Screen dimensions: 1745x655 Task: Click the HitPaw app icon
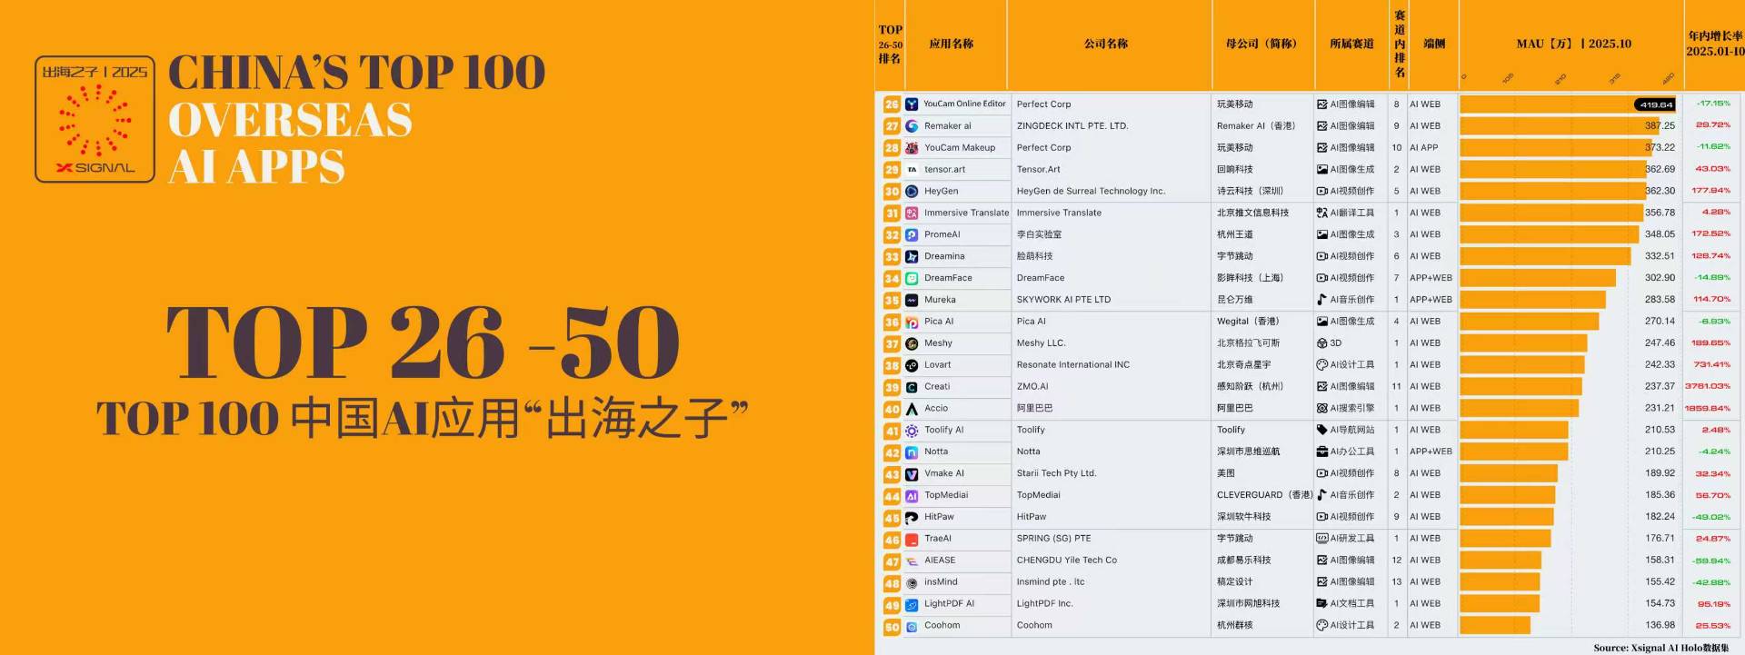[912, 518]
